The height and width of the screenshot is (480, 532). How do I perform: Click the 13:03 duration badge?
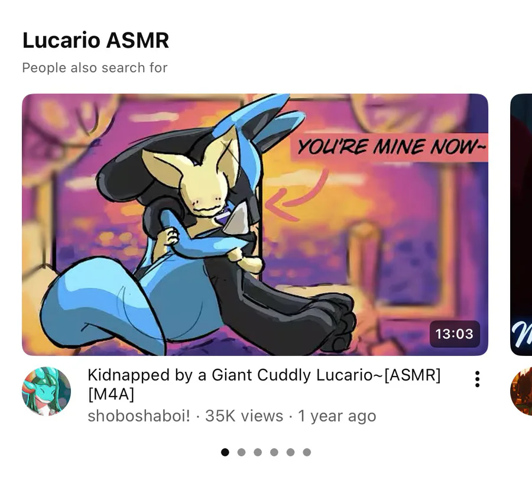tap(455, 334)
